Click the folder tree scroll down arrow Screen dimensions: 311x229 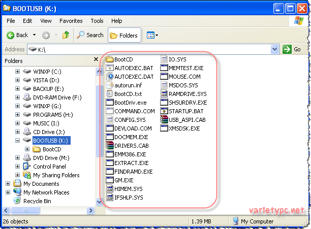(99, 202)
